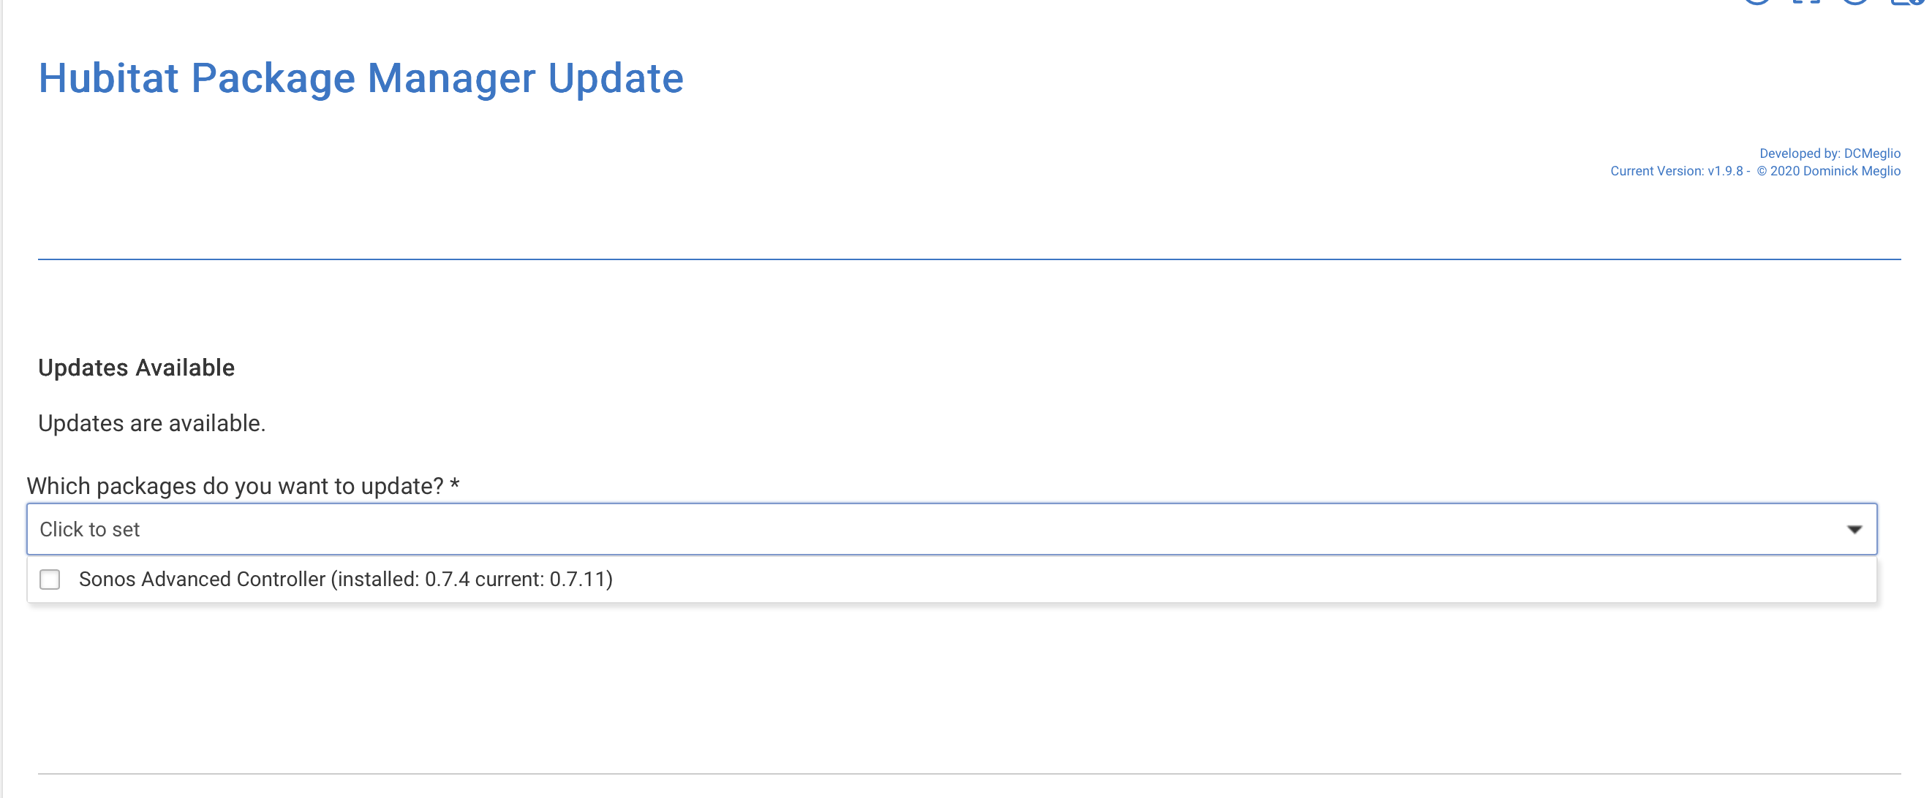Click the second circular icon in the header
1932x798 pixels.
1854,1
